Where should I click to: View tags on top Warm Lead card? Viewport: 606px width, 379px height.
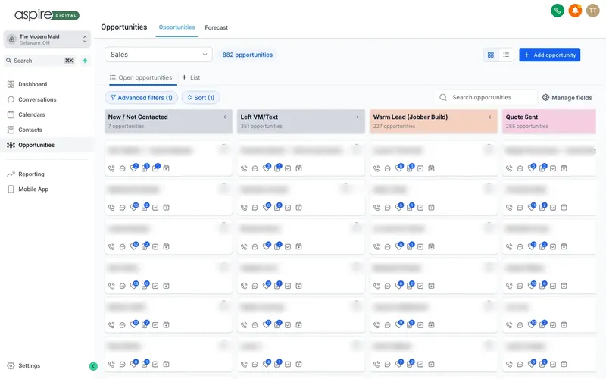coord(399,168)
